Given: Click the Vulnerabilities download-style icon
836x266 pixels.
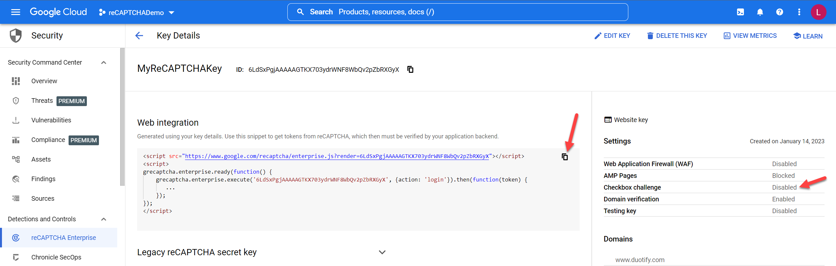Looking at the screenshot, I should pyautogui.click(x=16, y=120).
